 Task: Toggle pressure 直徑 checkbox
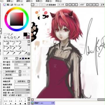pyautogui.click(x=17, y=95)
